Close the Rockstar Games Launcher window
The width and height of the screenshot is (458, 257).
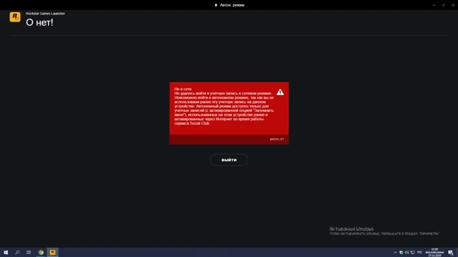pyautogui.click(x=453, y=5)
